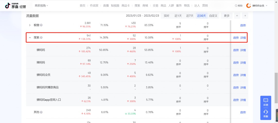278x123 pixels.
Task: Click the Douyin Compass logo
Action: 16,6
